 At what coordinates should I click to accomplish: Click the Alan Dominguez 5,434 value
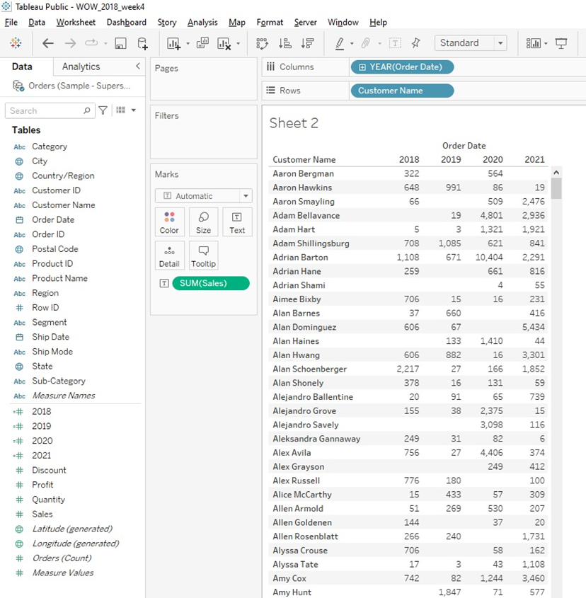click(534, 327)
